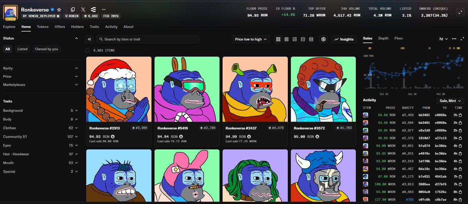Viewport: 468px width, 204px height.
Task: Open activity item thumbnail for rarity #2,459 row
Action: (365, 115)
